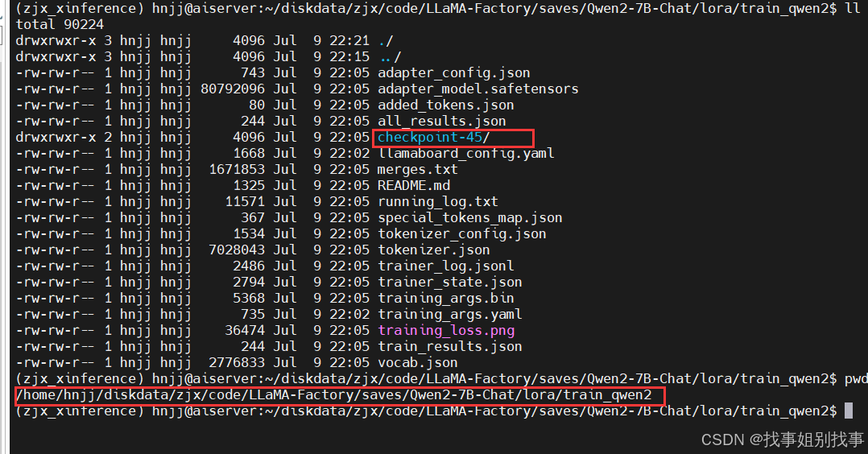Click the file size 80792096
The height and width of the screenshot is (454, 868).
[233, 89]
